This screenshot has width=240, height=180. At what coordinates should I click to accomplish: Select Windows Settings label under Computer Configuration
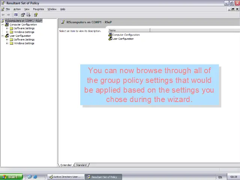pos(24,32)
